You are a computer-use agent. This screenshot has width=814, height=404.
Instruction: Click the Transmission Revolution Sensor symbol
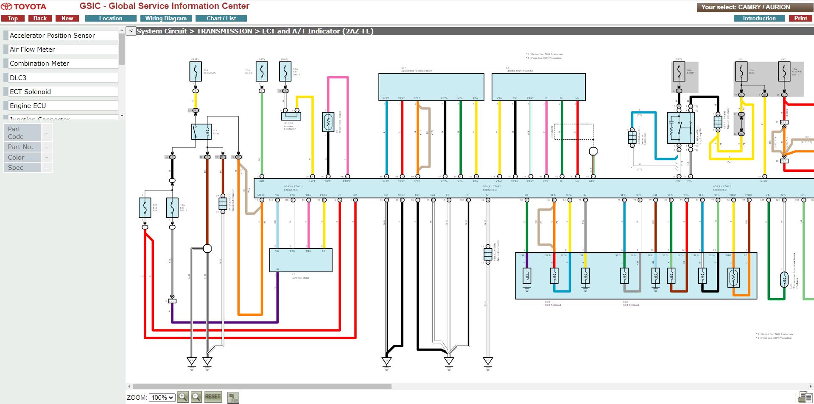[783, 279]
